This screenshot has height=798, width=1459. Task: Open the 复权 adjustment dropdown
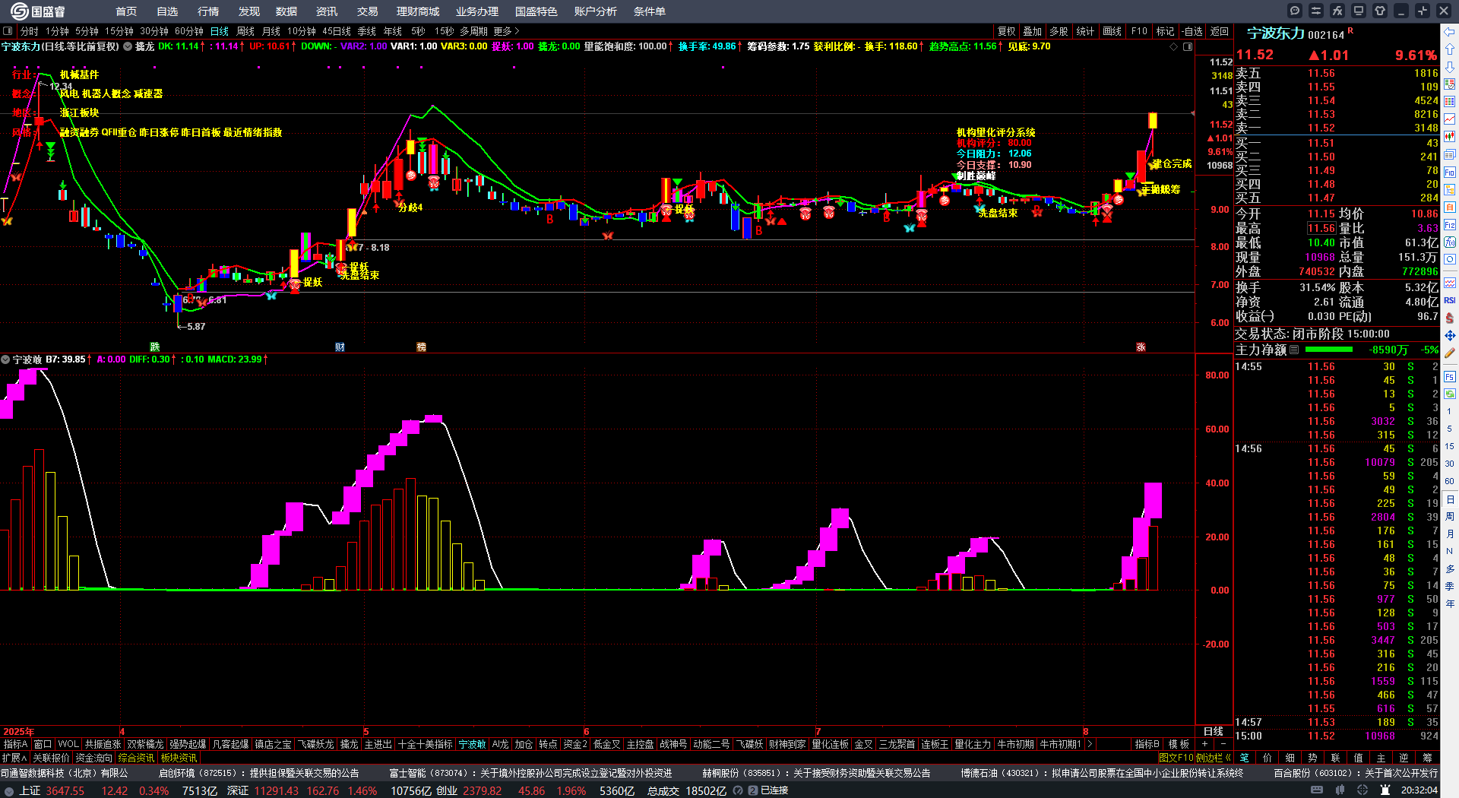(x=1006, y=31)
